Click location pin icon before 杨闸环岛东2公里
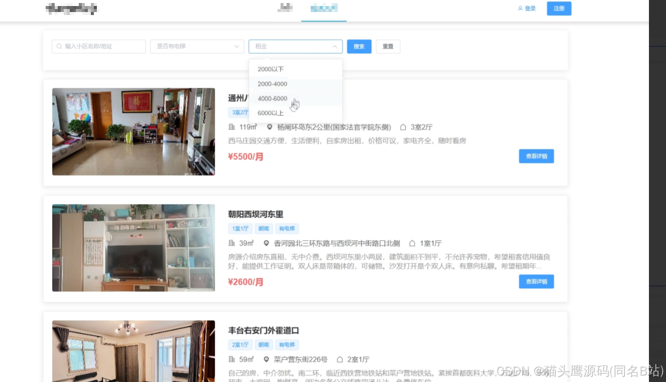The height and width of the screenshot is (382, 666). (x=270, y=127)
